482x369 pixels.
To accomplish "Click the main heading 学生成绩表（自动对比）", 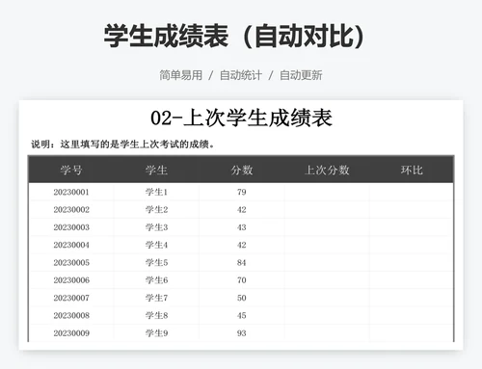I will (x=233, y=36).
